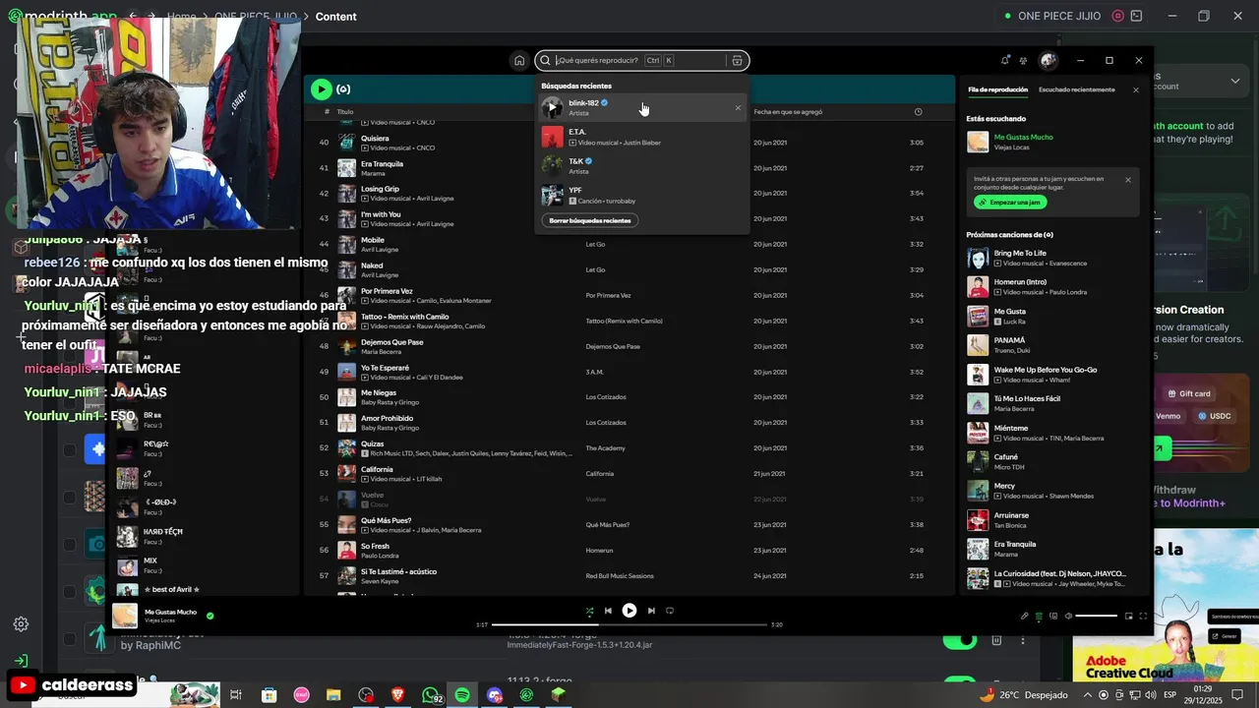Select the Losing Grip track row
Image resolution: width=1259 pixels, height=708 pixels.
[x=629, y=194]
